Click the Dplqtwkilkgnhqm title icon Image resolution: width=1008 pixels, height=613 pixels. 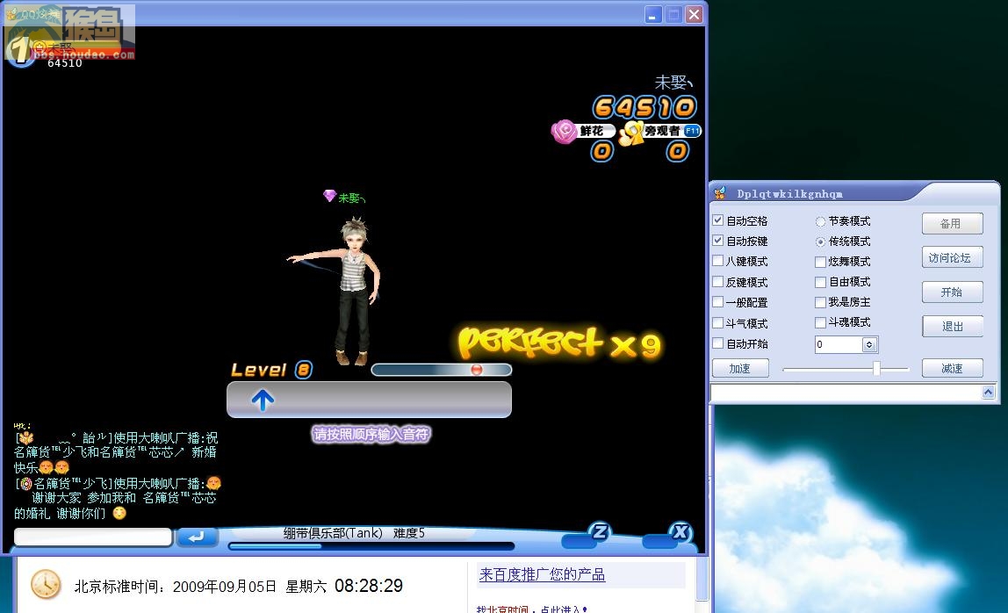720,193
